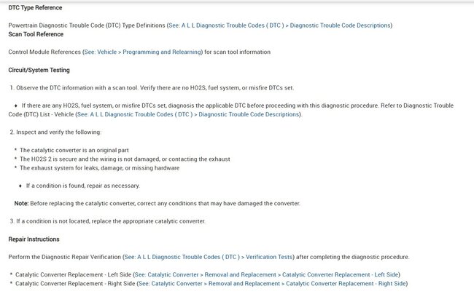Click 'catalytic converter is an original part' bullet

coord(79,150)
